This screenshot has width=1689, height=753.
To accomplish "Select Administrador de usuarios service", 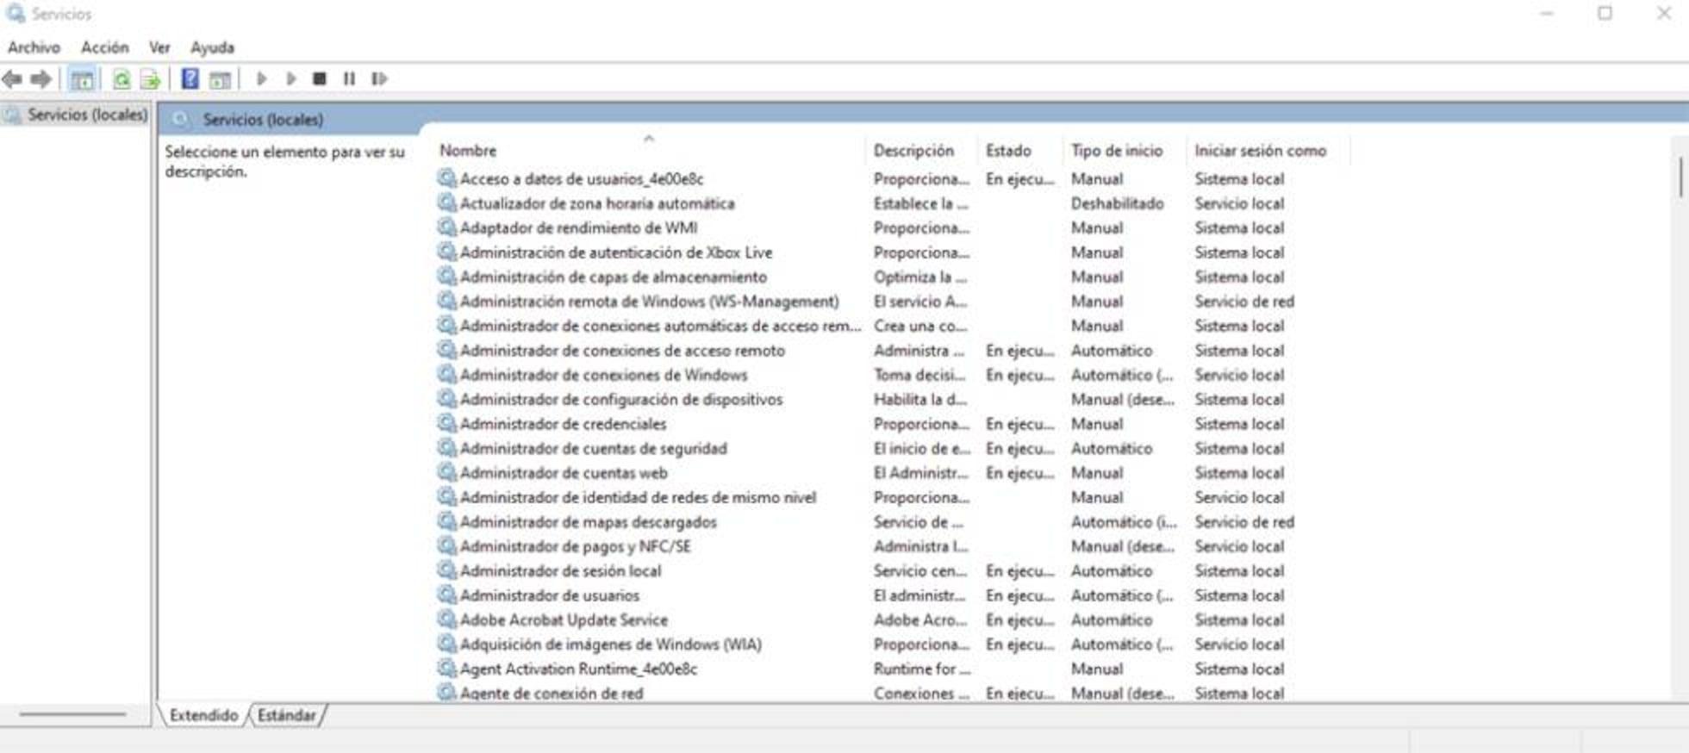I will (x=549, y=595).
